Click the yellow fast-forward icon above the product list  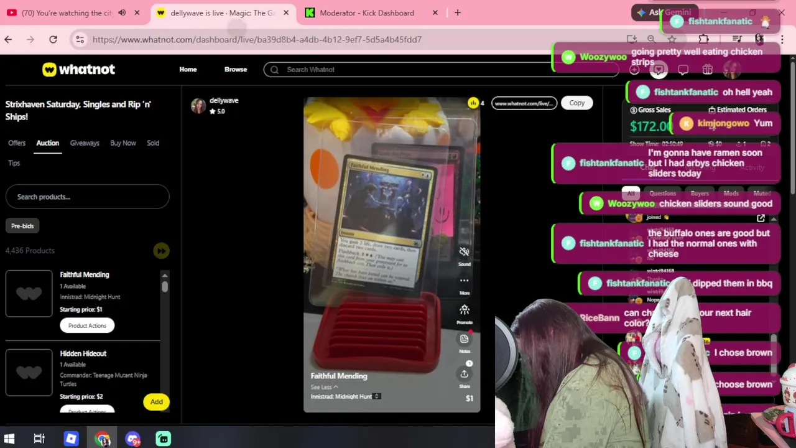coord(161,251)
